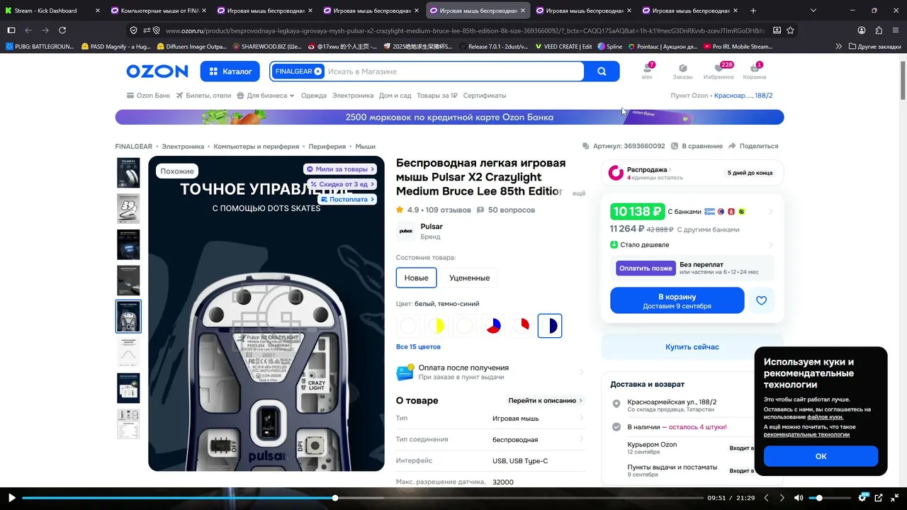Click the Похожие similar items badge
This screenshot has width=907, height=510.
point(177,171)
